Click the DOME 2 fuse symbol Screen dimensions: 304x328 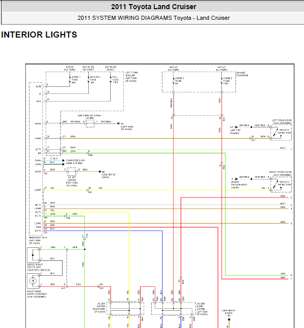[x=222, y=81]
